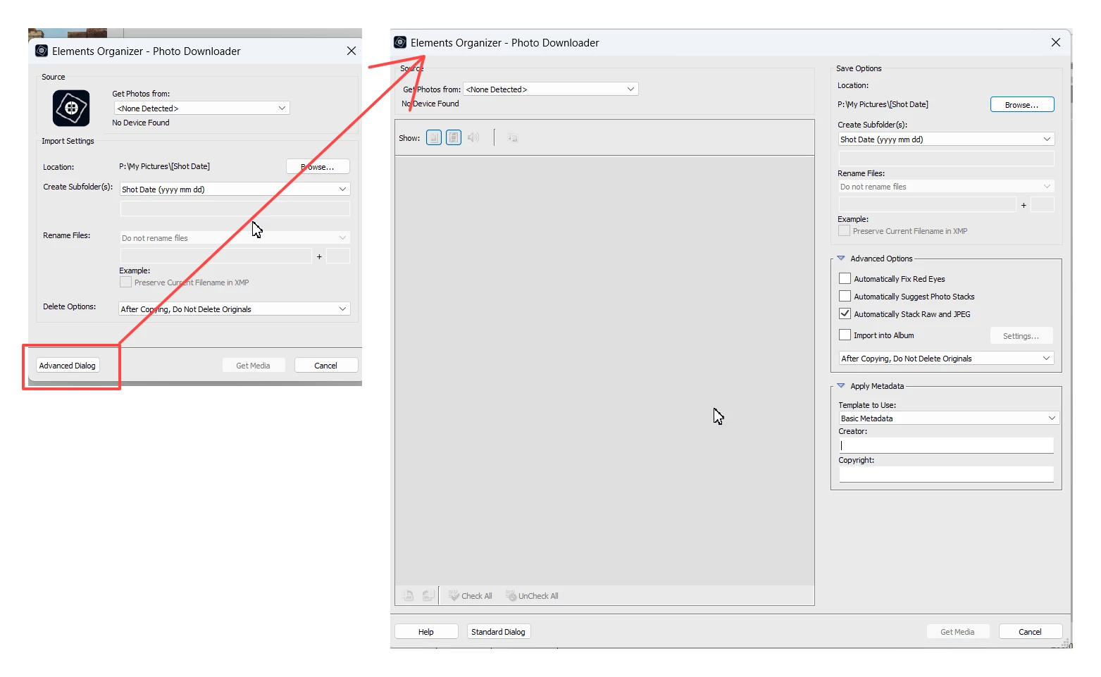Click location path text in standard dialog

click(x=164, y=167)
